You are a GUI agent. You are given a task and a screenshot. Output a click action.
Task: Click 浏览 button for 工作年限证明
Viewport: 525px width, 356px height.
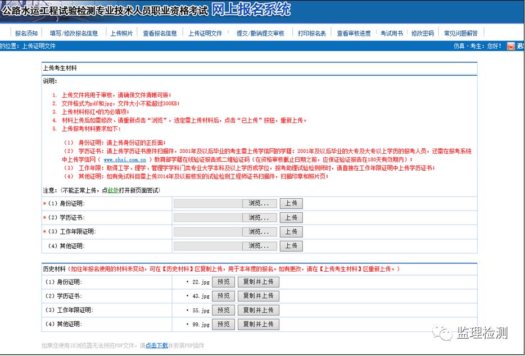pyautogui.click(x=259, y=231)
